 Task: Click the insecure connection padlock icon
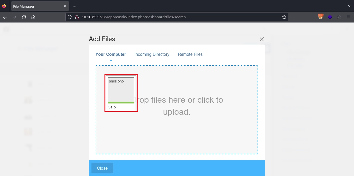coord(77,17)
